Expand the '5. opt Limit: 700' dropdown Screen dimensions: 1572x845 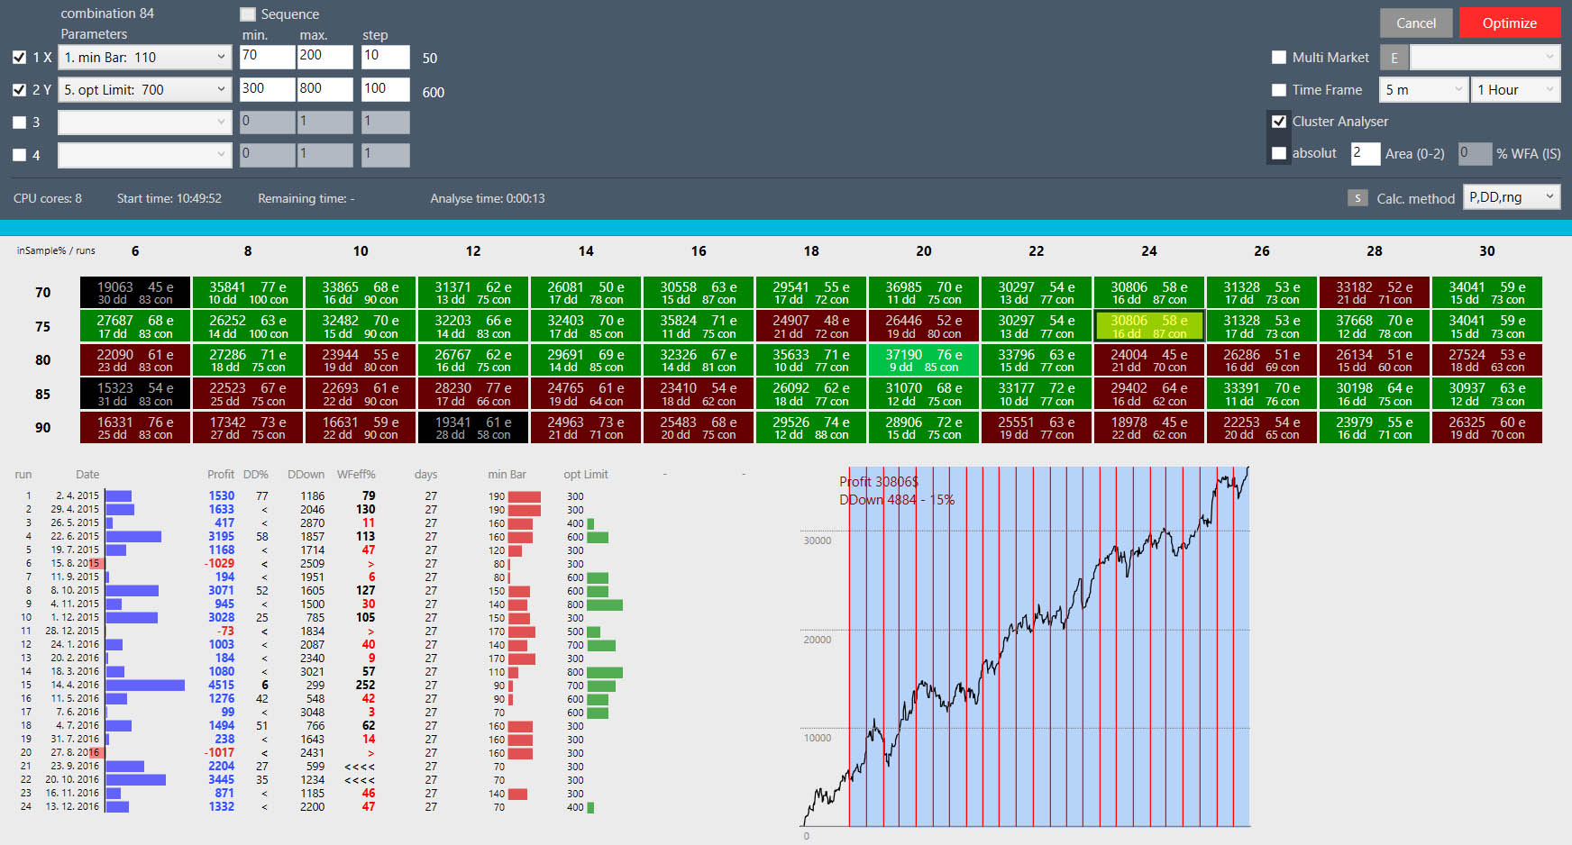144,90
